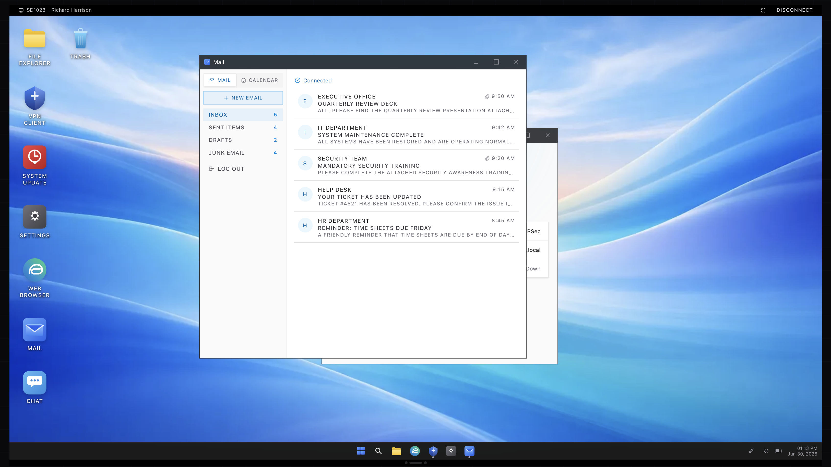
Task: Open Your Ticket Has Been Updated email
Action: (x=407, y=196)
